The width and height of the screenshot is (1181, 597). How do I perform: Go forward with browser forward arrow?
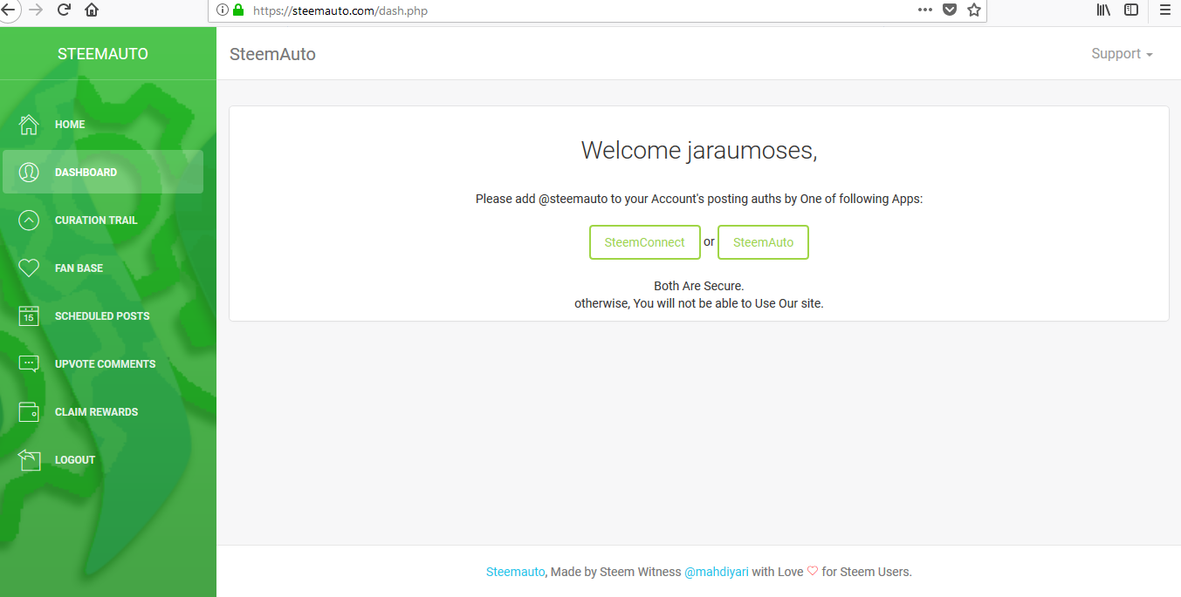click(36, 10)
